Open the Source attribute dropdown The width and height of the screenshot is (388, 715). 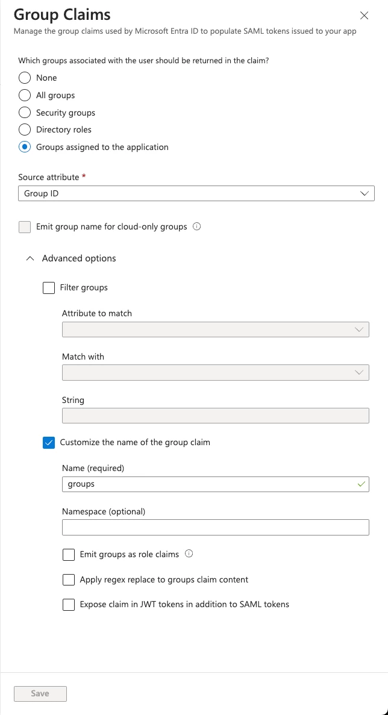point(196,193)
